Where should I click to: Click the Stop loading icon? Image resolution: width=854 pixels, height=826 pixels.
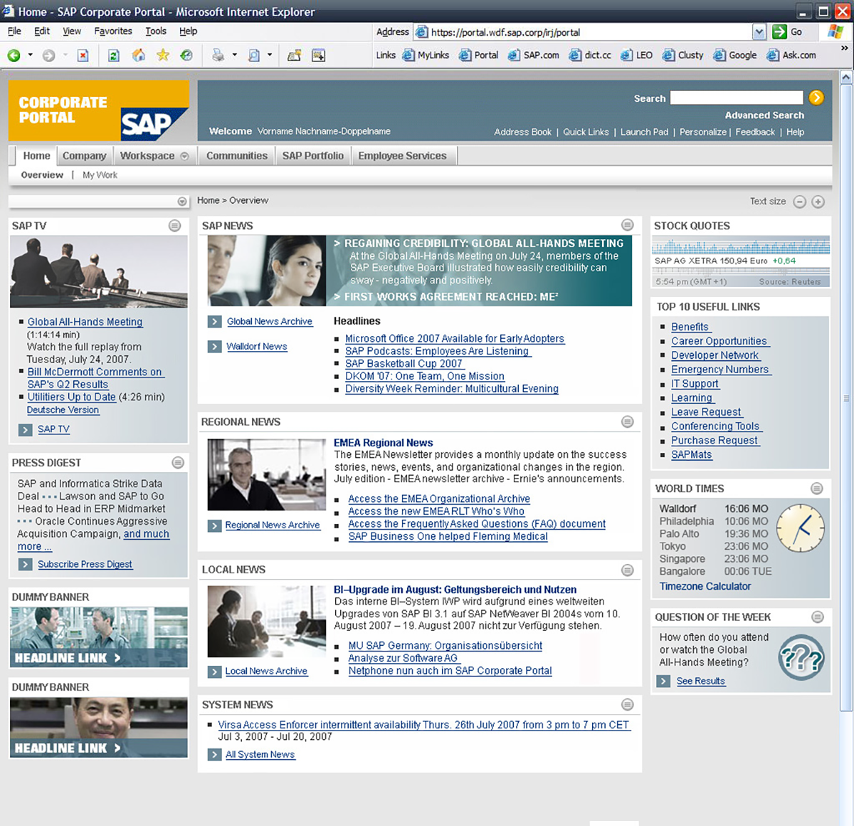coord(83,56)
